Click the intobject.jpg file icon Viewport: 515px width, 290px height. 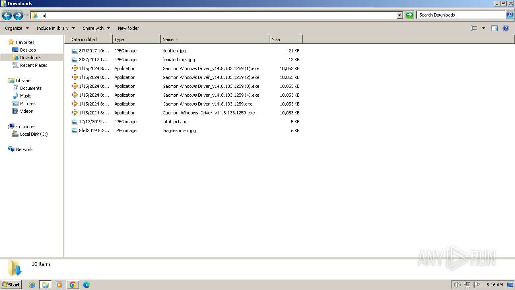pos(74,122)
